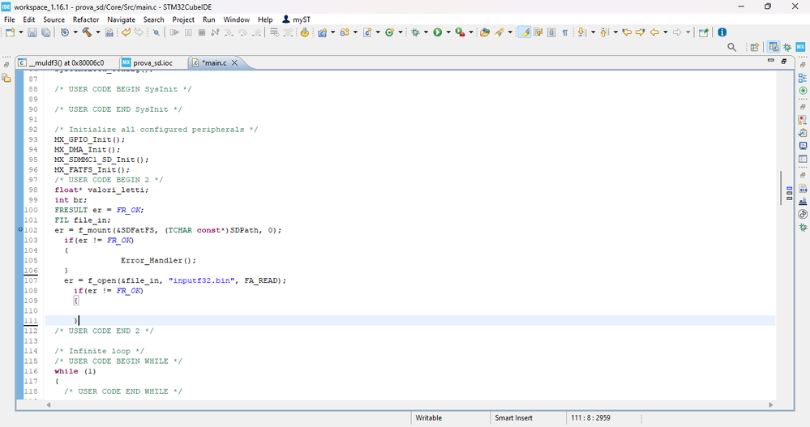Toggle Show Whitespace Characters pilcrow

[x=564, y=32]
